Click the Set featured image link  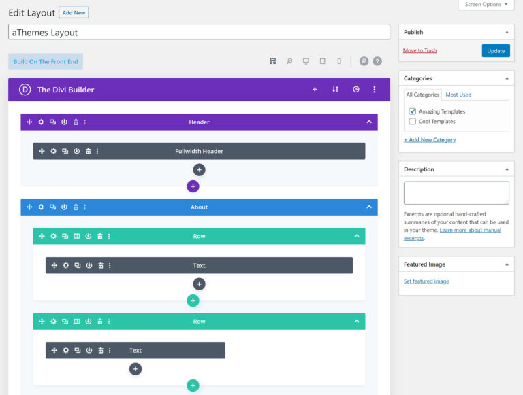[426, 281]
